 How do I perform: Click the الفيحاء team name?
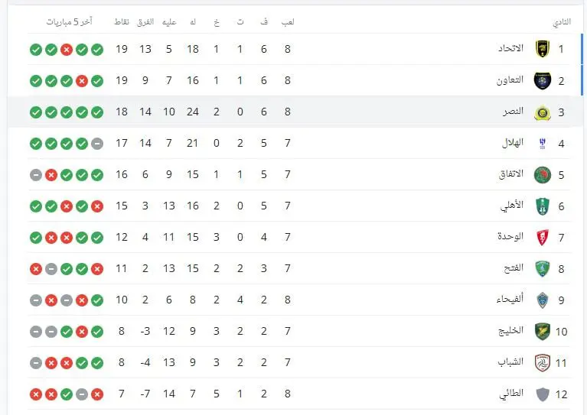click(510, 299)
